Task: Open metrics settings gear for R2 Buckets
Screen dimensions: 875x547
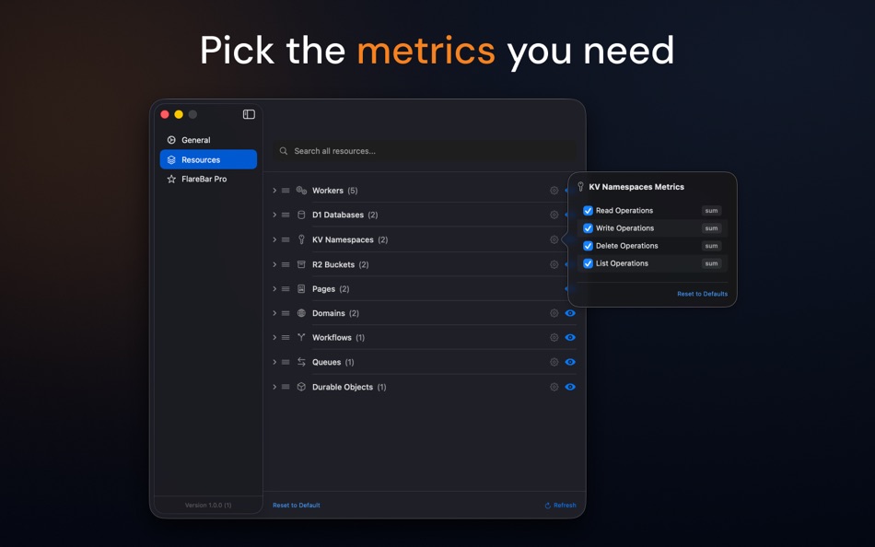Action: 554,264
